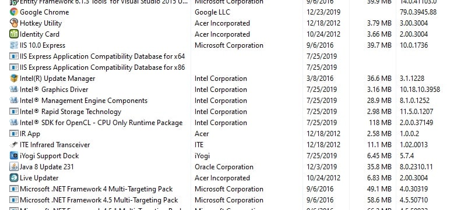Click the Live Updater icon
The height and width of the screenshot is (210, 454).
tap(13, 177)
